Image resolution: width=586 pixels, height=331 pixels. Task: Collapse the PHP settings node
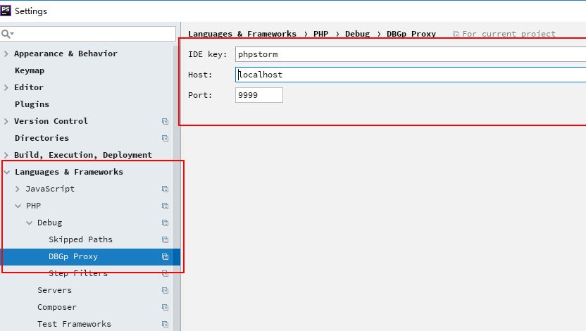[x=18, y=206]
